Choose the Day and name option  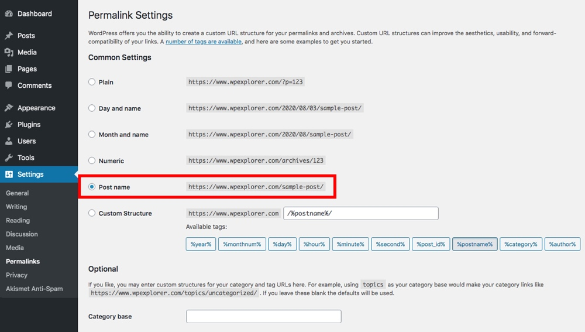point(92,108)
